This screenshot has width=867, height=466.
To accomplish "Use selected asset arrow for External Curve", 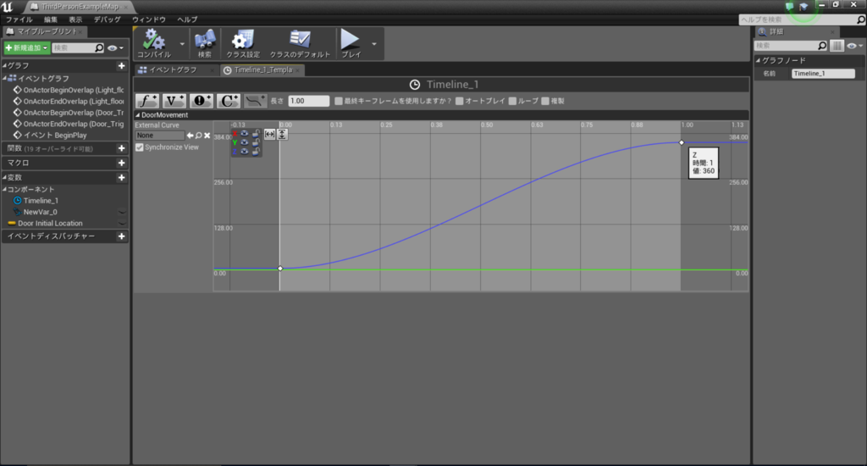I will [191, 136].
